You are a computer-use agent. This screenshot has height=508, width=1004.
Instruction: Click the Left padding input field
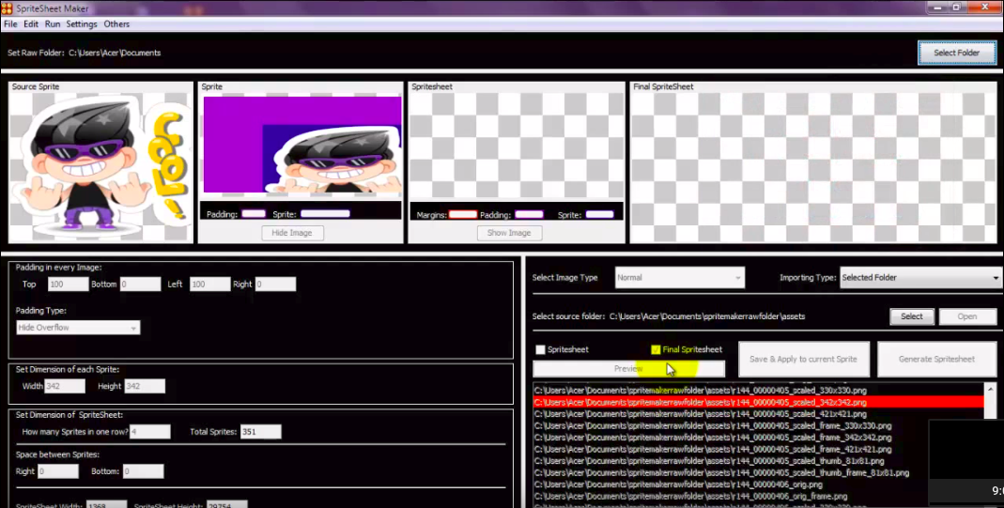point(209,285)
